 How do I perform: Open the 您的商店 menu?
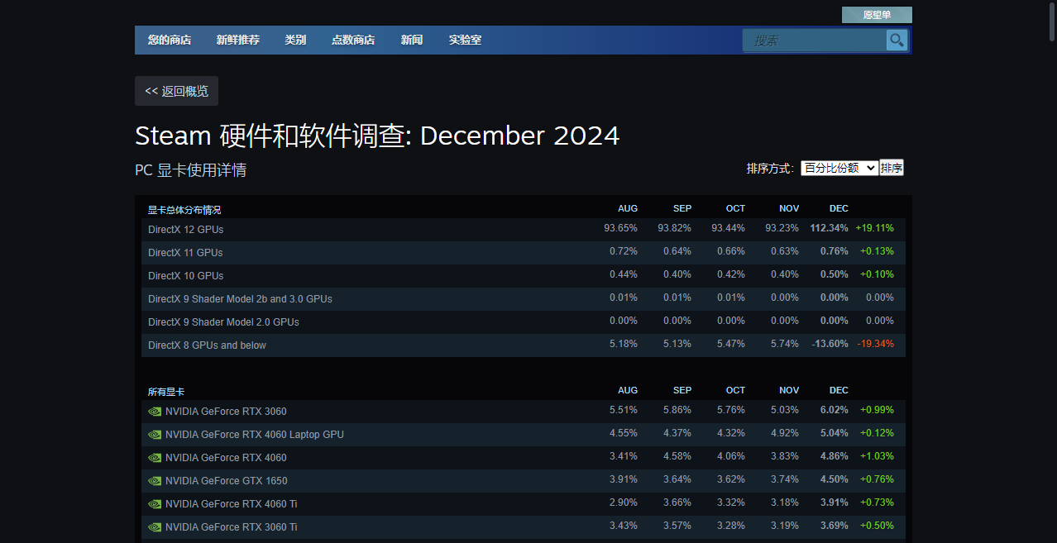(x=169, y=40)
